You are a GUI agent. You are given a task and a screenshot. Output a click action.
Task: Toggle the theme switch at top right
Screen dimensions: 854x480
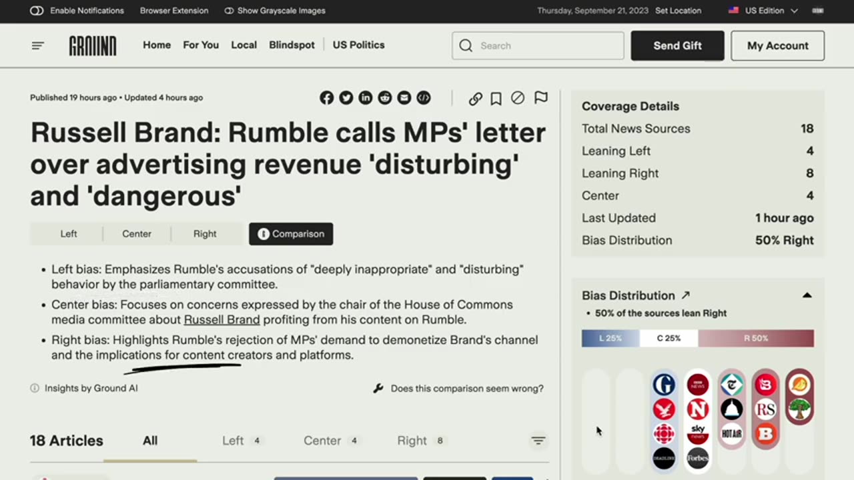817,11
